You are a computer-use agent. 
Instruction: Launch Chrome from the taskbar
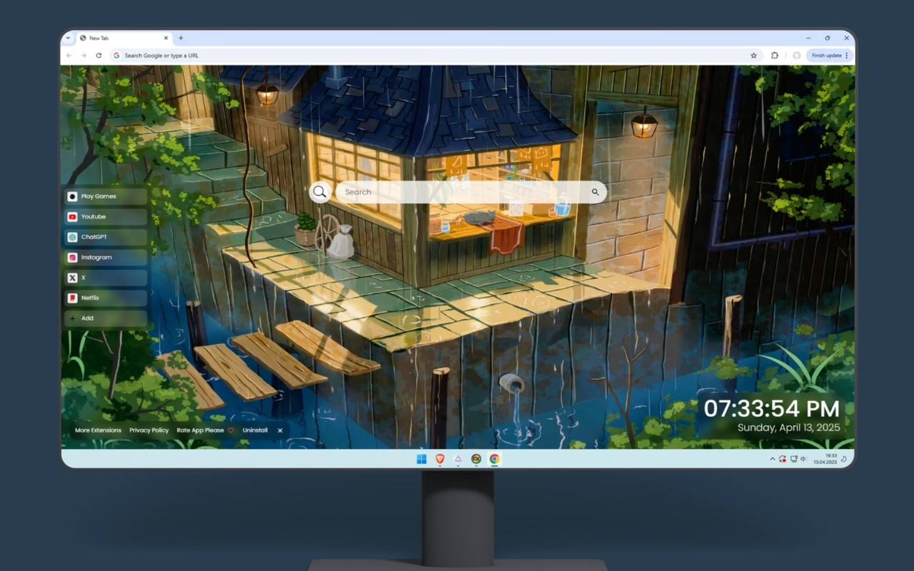[x=493, y=459]
